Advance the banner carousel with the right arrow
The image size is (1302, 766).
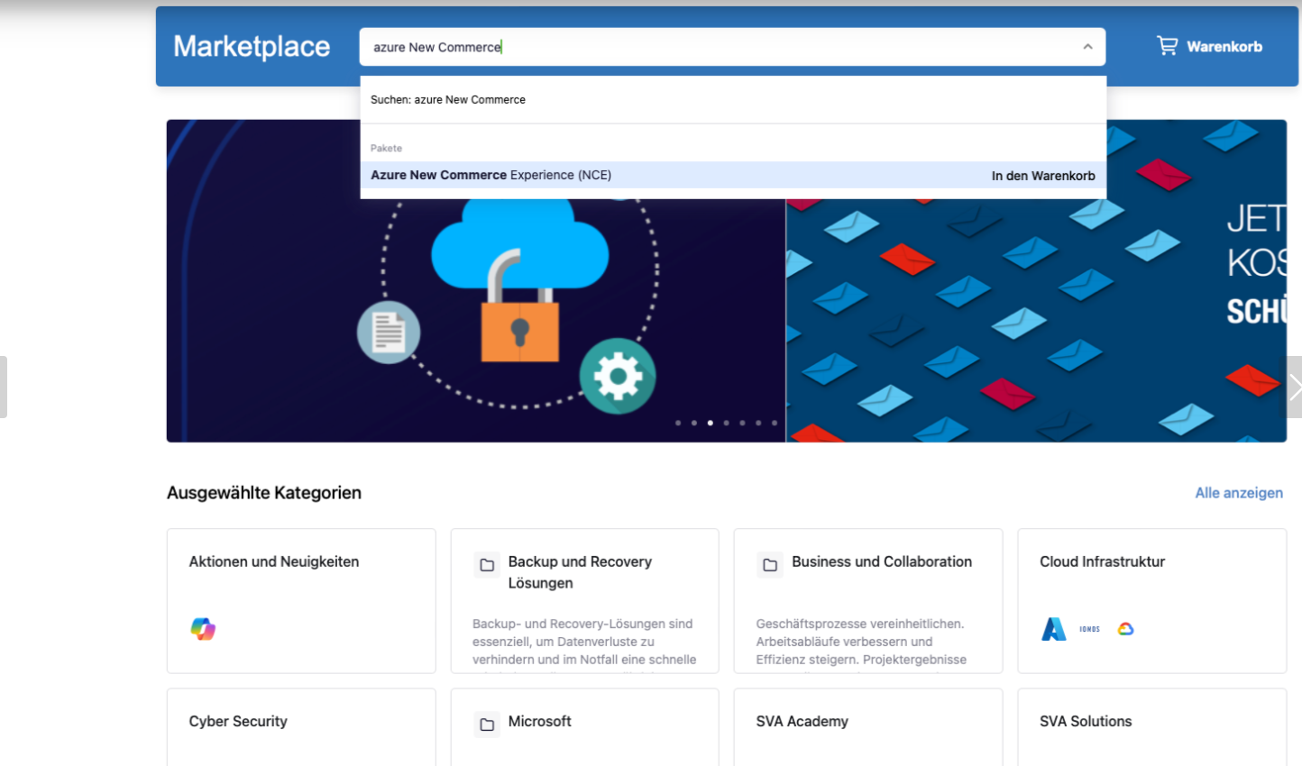(1294, 388)
